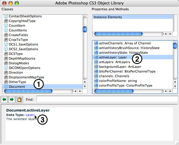Image resolution: width=179 pixels, height=145 pixels.
Task: Click the Classes list scroll-down arrow
Action: click(x=85, y=86)
